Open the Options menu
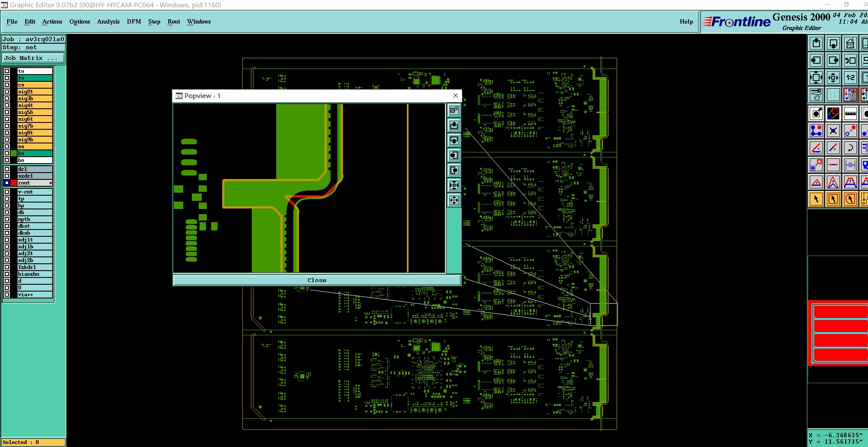Image resolution: width=868 pixels, height=447 pixels. (x=80, y=21)
